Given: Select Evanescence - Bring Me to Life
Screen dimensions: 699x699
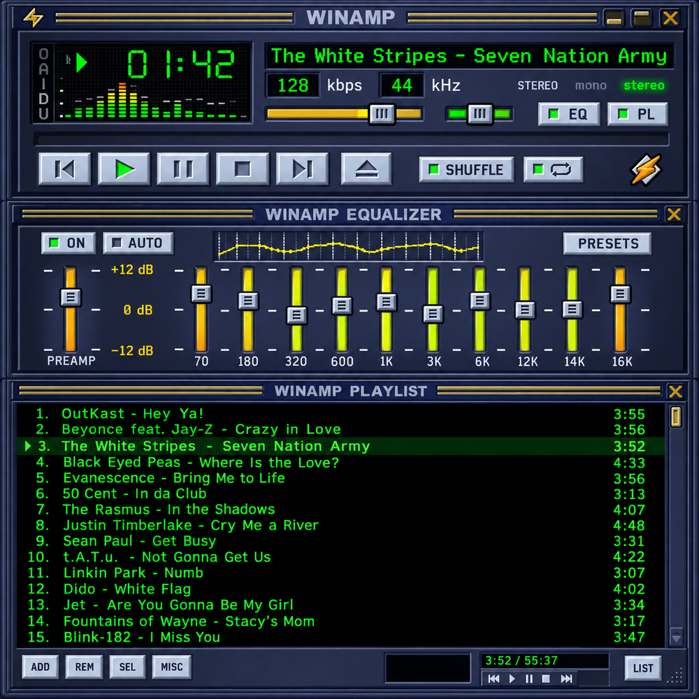Looking at the screenshot, I should tap(340, 478).
